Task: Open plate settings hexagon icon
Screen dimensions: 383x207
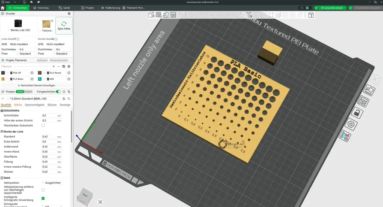Action: [351, 124]
